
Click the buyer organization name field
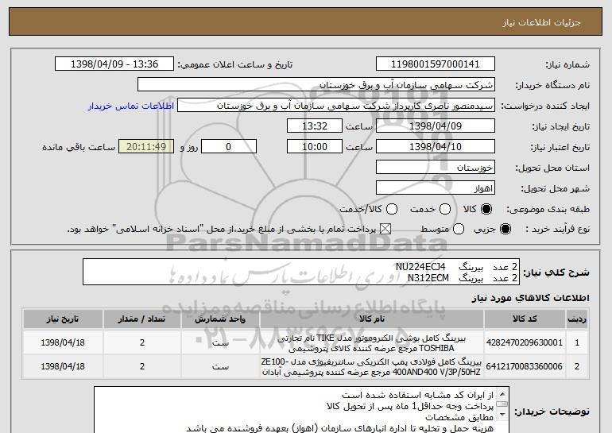316,85
